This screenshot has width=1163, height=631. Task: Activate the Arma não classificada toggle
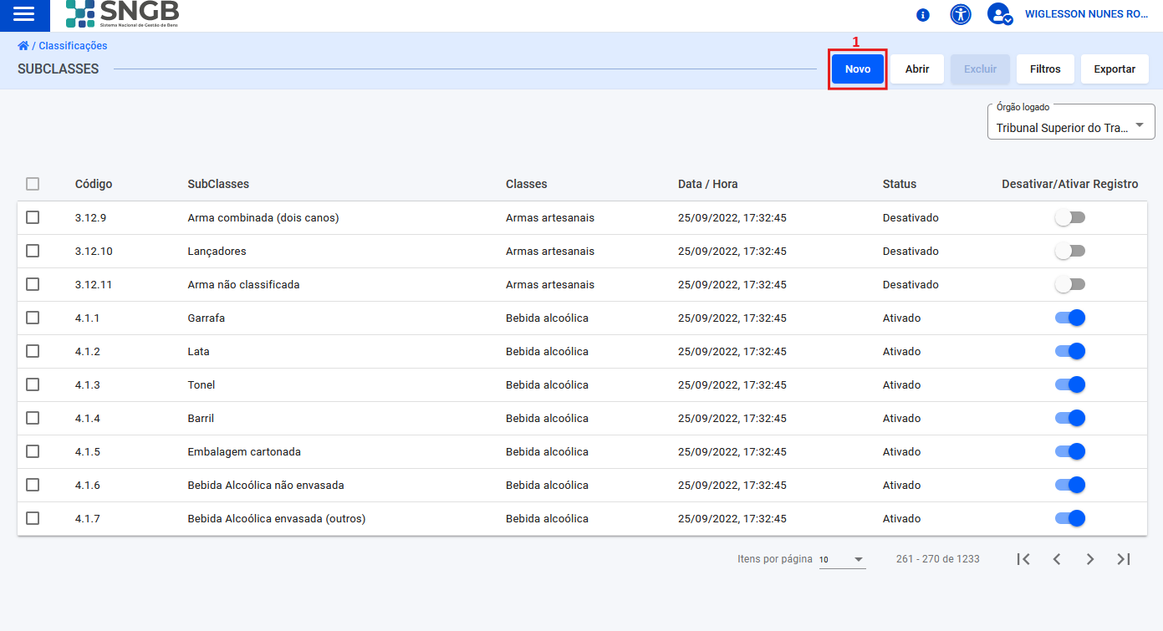pos(1070,284)
